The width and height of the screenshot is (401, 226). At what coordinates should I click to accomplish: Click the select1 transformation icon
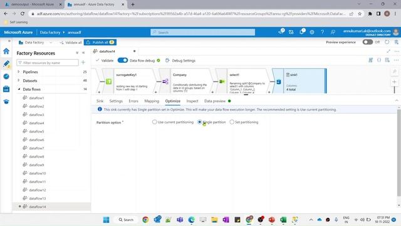click(222, 82)
